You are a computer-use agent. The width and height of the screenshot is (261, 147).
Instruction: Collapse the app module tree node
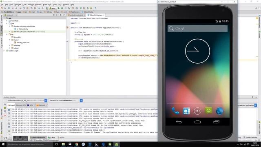(x=4, y=18)
